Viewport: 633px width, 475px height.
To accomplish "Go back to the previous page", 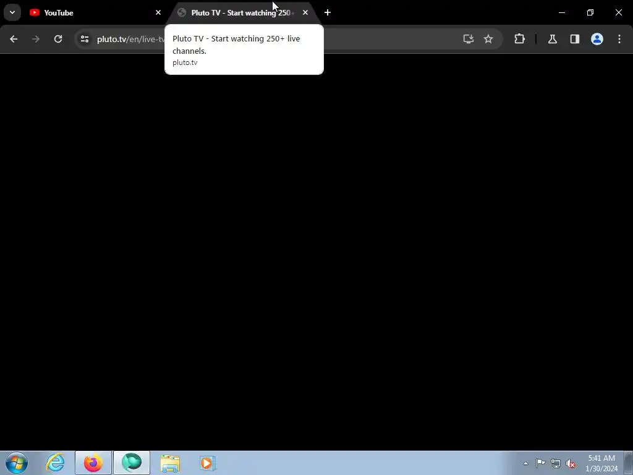I will click(14, 39).
